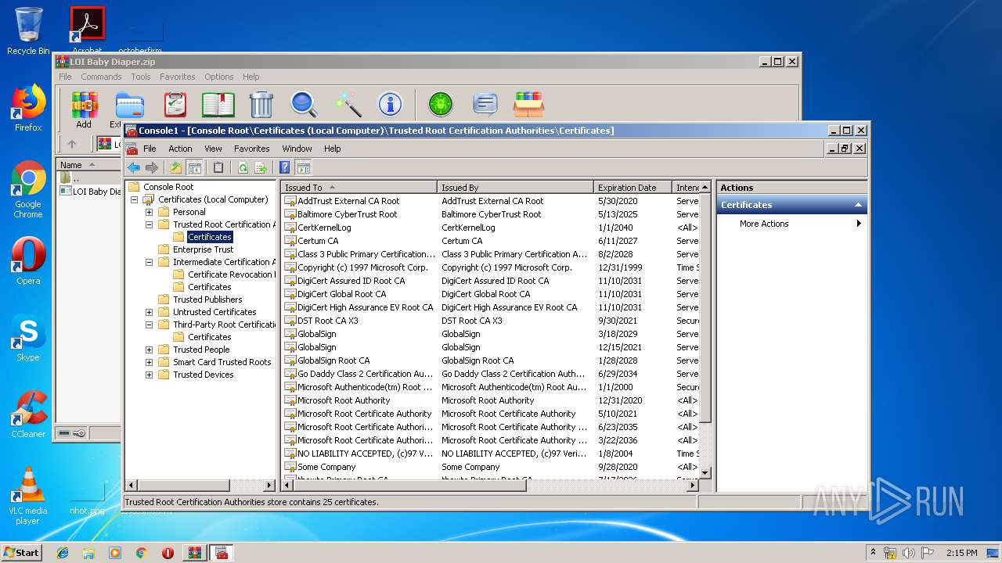The image size is (1002, 563).
Task: Open VLC media player desktop shortcut
Action: (28, 496)
